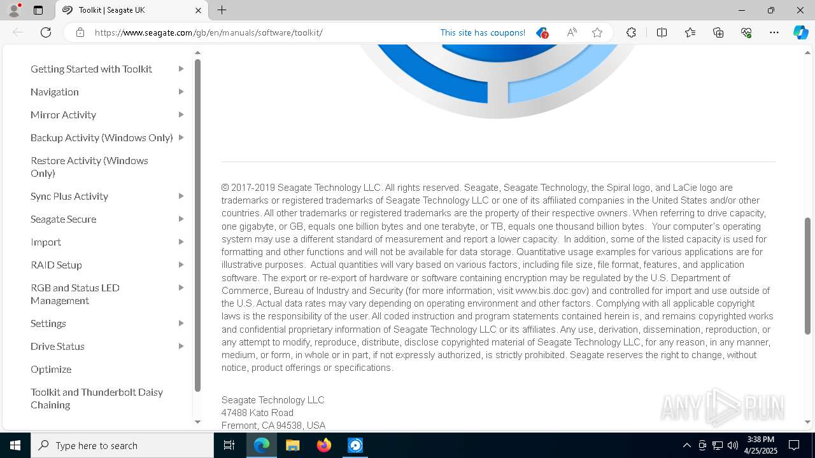The width and height of the screenshot is (815, 458).
Task: Activate Read aloud icon
Action: pos(572,32)
